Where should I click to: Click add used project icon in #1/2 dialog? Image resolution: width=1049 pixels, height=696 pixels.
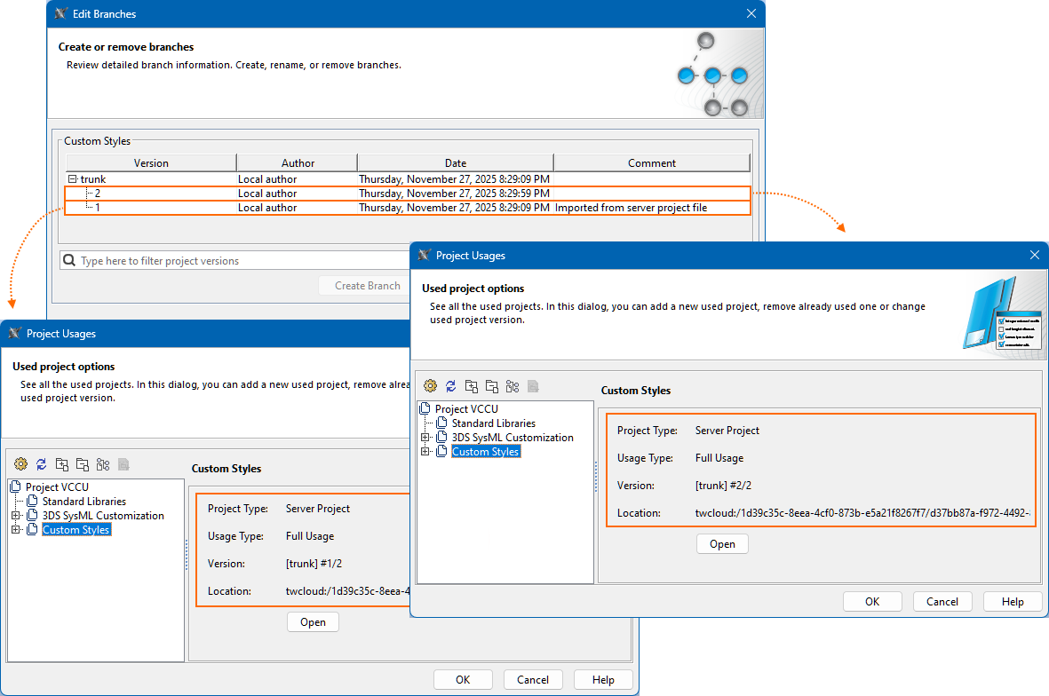pyautogui.click(x=62, y=464)
